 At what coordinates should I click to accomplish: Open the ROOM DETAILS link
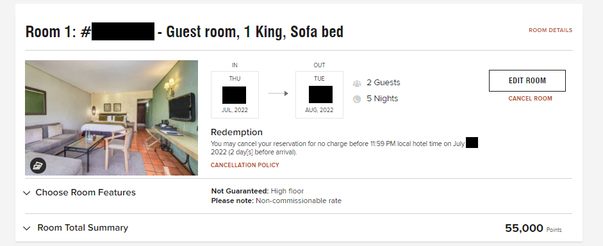click(x=550, y=30)
